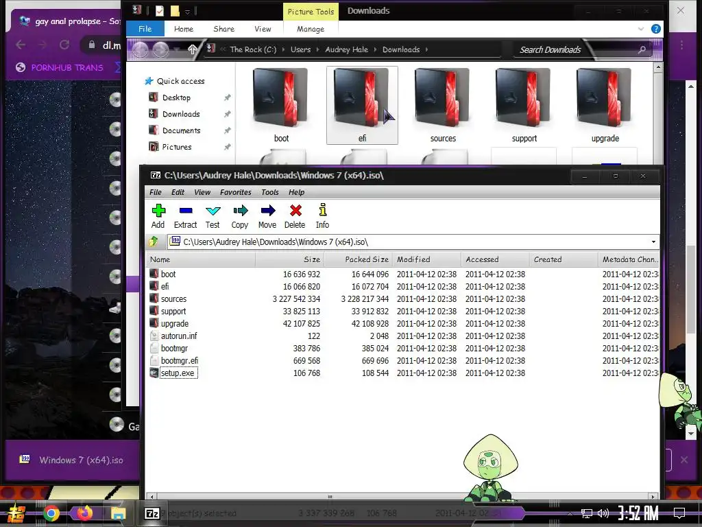Sort the list by Size column

pyautogui.click(x=290, y=259)
